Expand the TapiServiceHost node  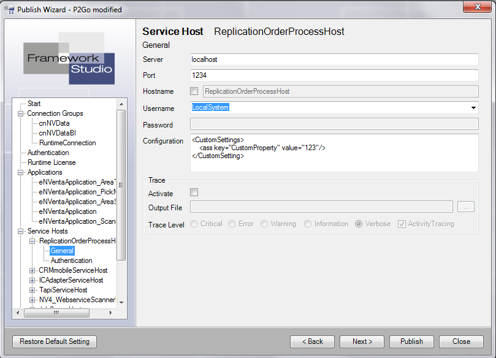(x=32, y=290)
